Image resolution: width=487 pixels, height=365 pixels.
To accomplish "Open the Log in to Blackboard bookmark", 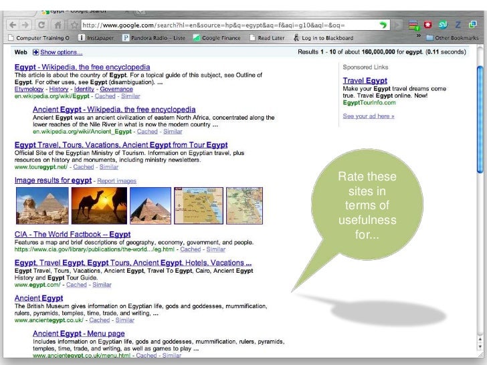I will point(323,38).
